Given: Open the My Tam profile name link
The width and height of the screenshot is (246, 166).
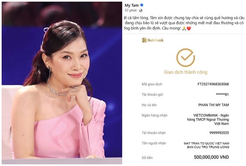Looking at the screenshot, I should click(132, 5).
